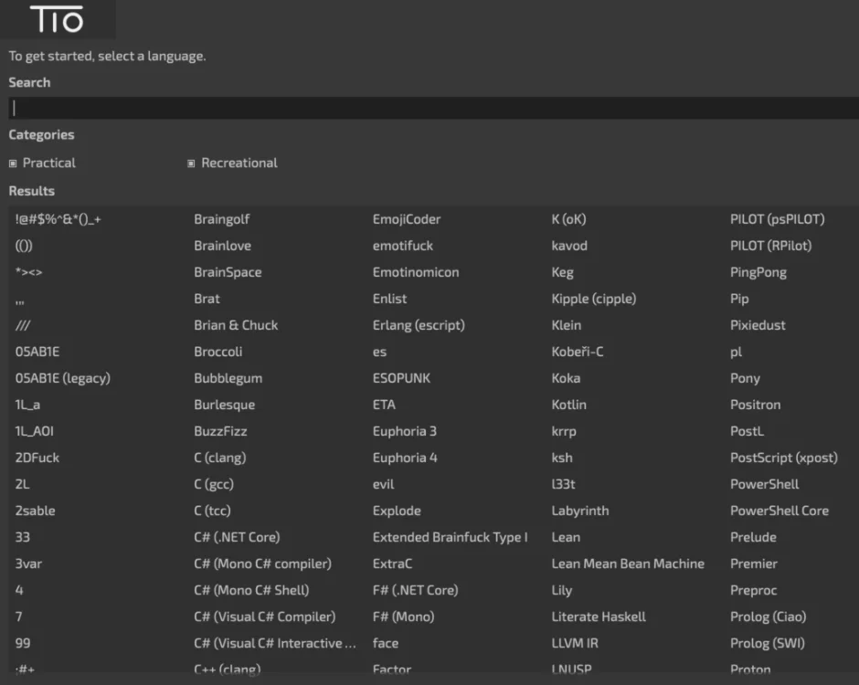Choose the evil language

point(384,484)
